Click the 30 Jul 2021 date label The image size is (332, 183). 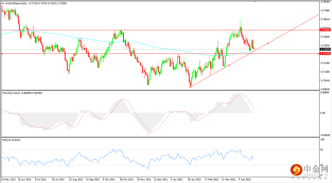[58, 179]
